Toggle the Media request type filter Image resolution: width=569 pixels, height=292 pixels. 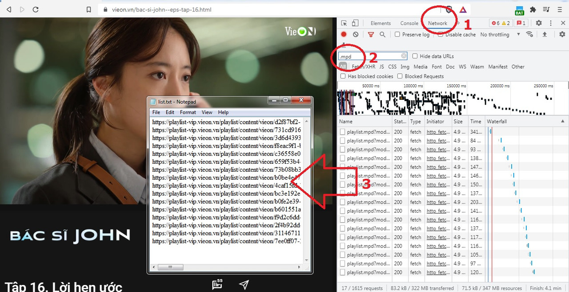[x=420, y=67]
